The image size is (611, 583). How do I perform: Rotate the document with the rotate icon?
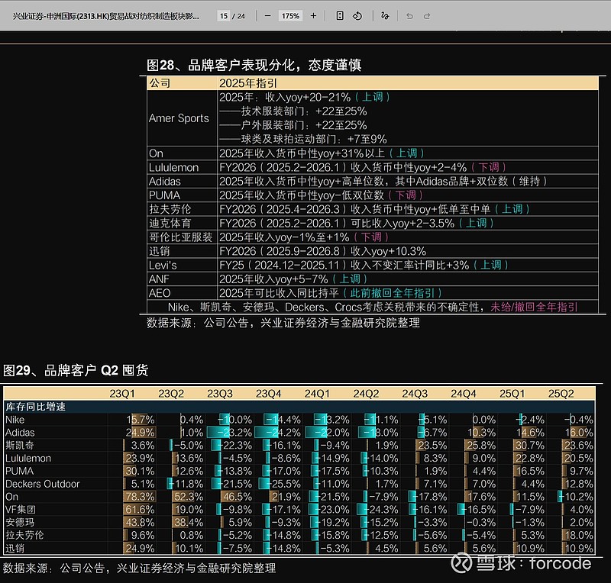(x=357, y=15)
